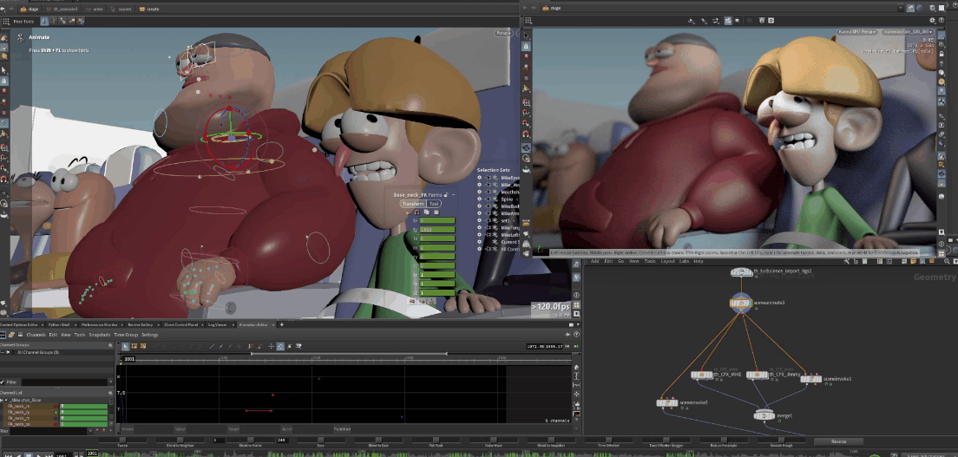
Task: Click the create path segment in left pane
Action: [x=149, y=10]
